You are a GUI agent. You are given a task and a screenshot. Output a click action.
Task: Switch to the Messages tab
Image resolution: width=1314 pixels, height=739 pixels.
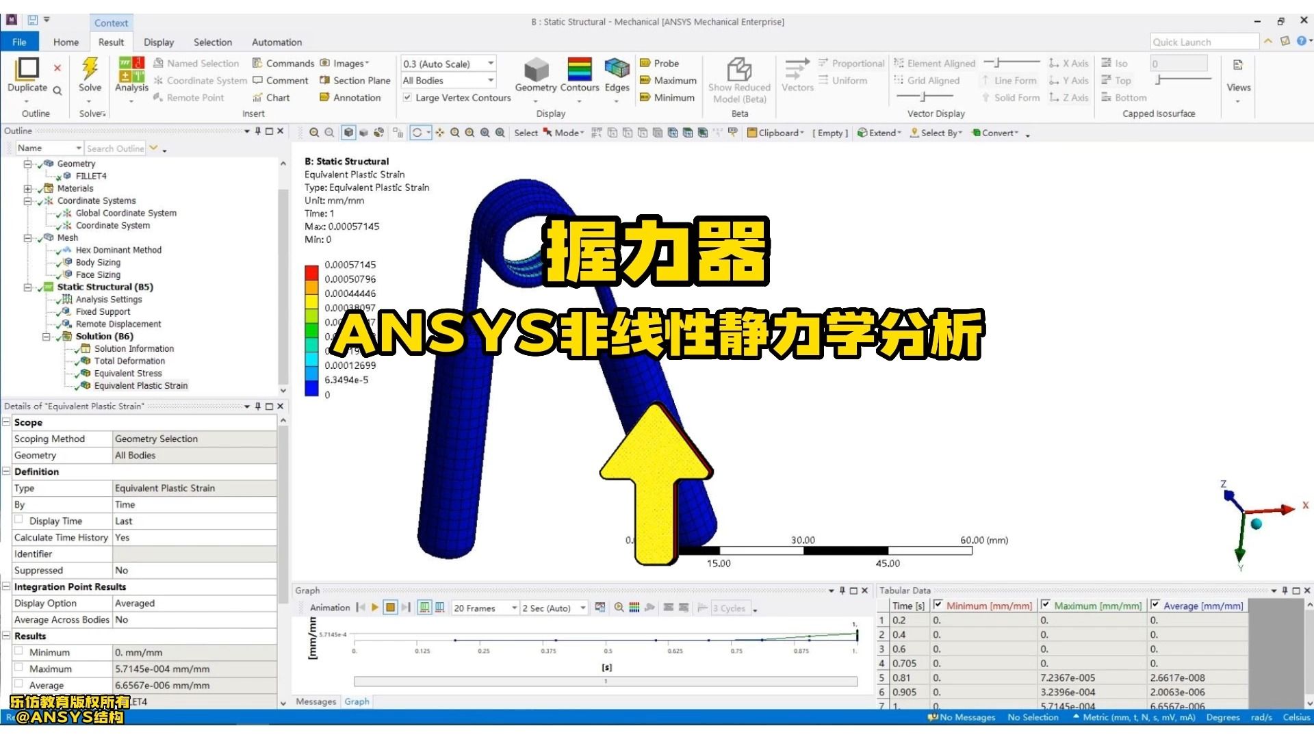pyautogui.click(x=315, y=701)
